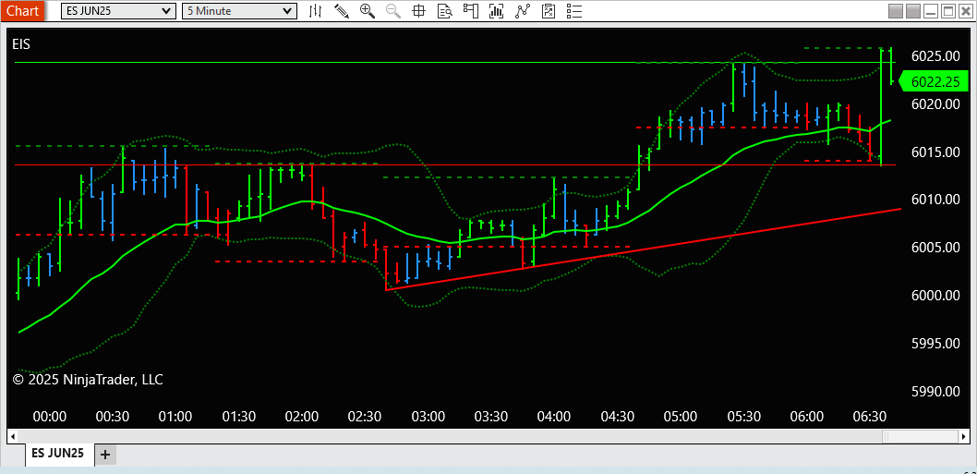Click the 03:00 time axis label
The height and width of the screenshot is (474, 977).
pos(428,416)
